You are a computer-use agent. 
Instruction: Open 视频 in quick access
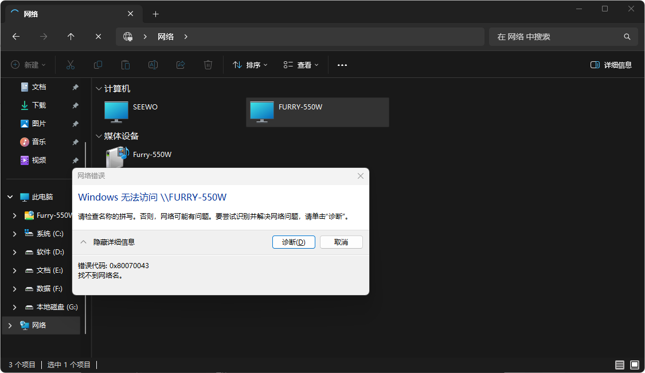39,160
